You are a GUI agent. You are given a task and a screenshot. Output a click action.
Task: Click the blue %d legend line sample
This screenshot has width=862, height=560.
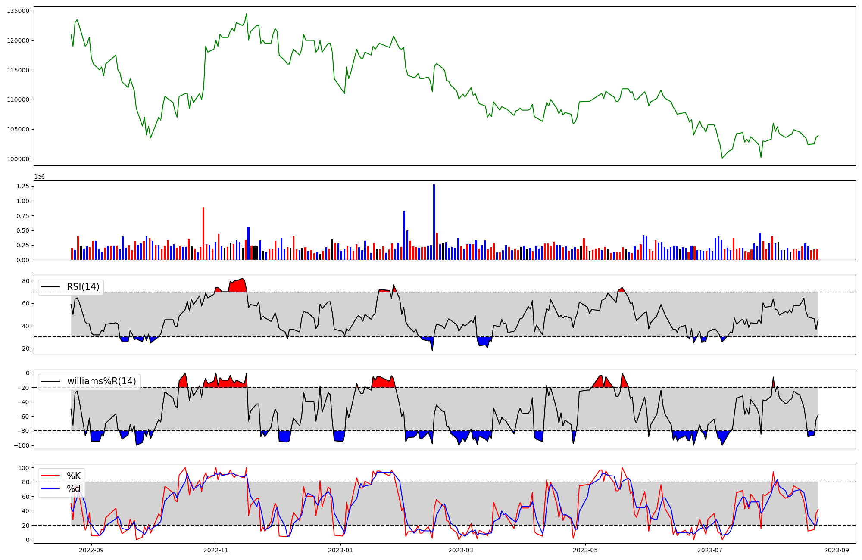coord(50,488)
